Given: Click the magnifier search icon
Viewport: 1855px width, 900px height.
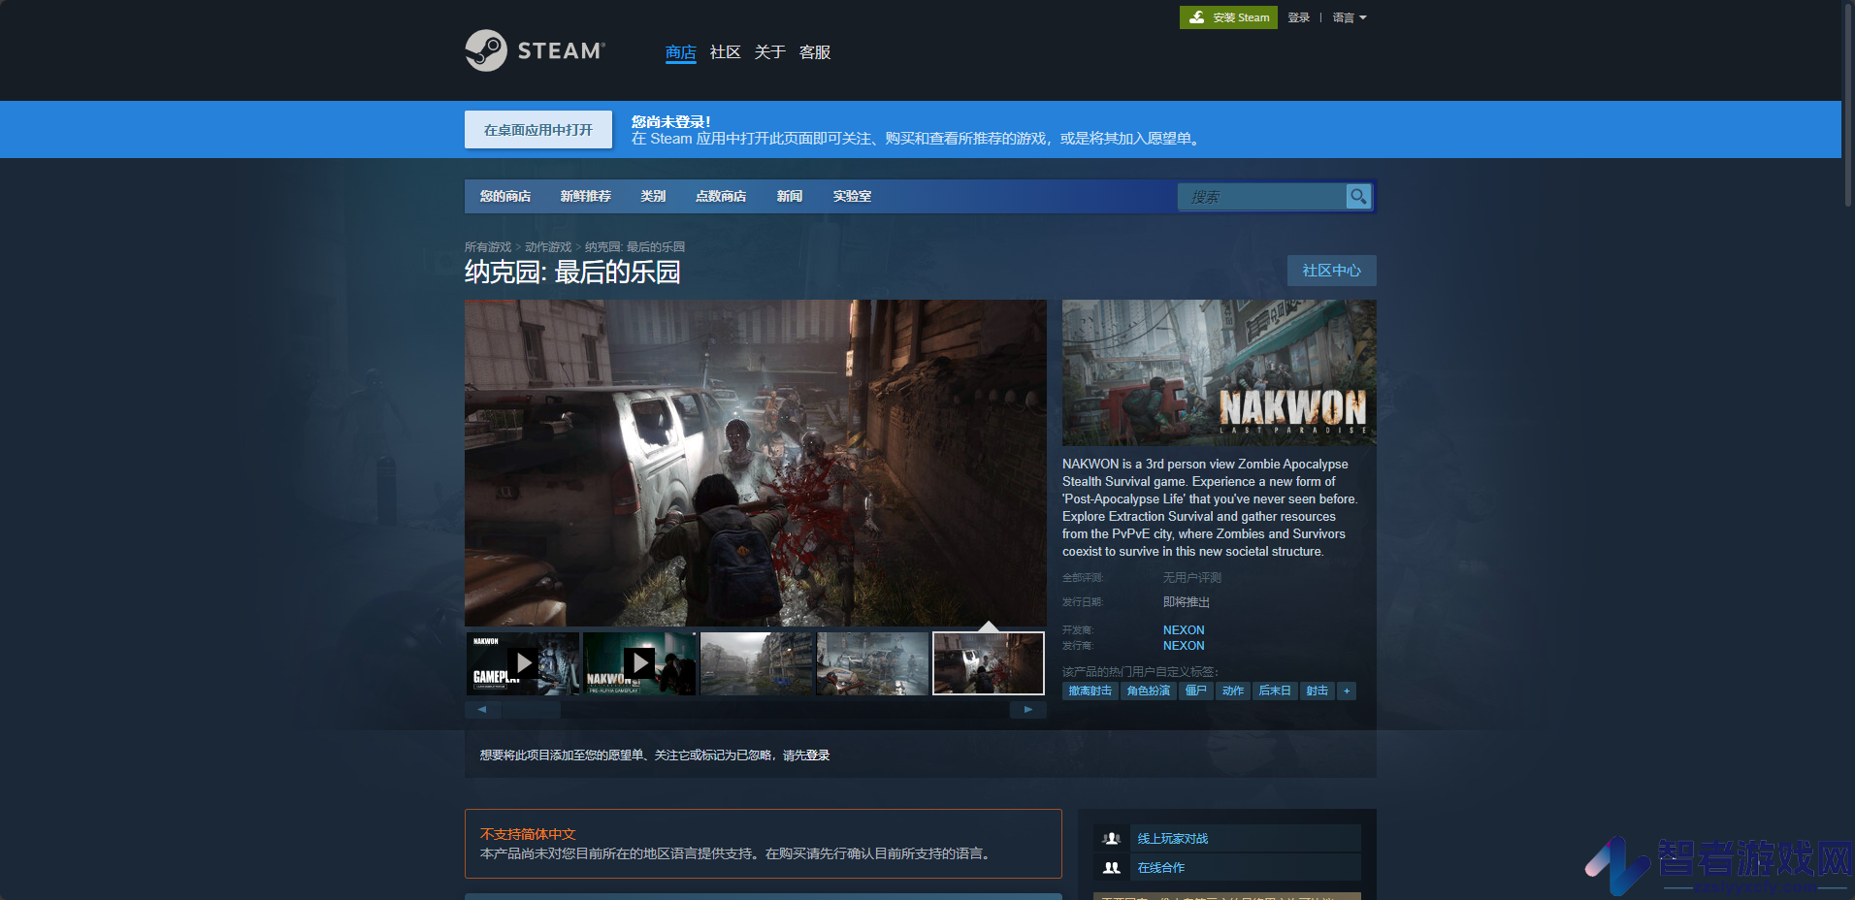Looking at the screenshot, I should point(1358,197).
